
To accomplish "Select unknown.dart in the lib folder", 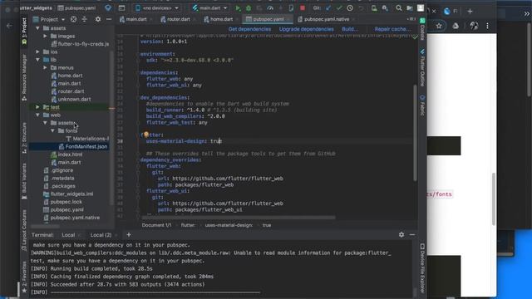I will [x=74, y=100].
